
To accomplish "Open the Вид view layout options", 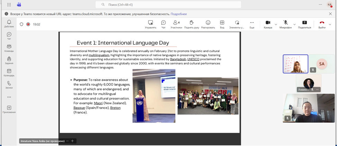I will (222, 24).
